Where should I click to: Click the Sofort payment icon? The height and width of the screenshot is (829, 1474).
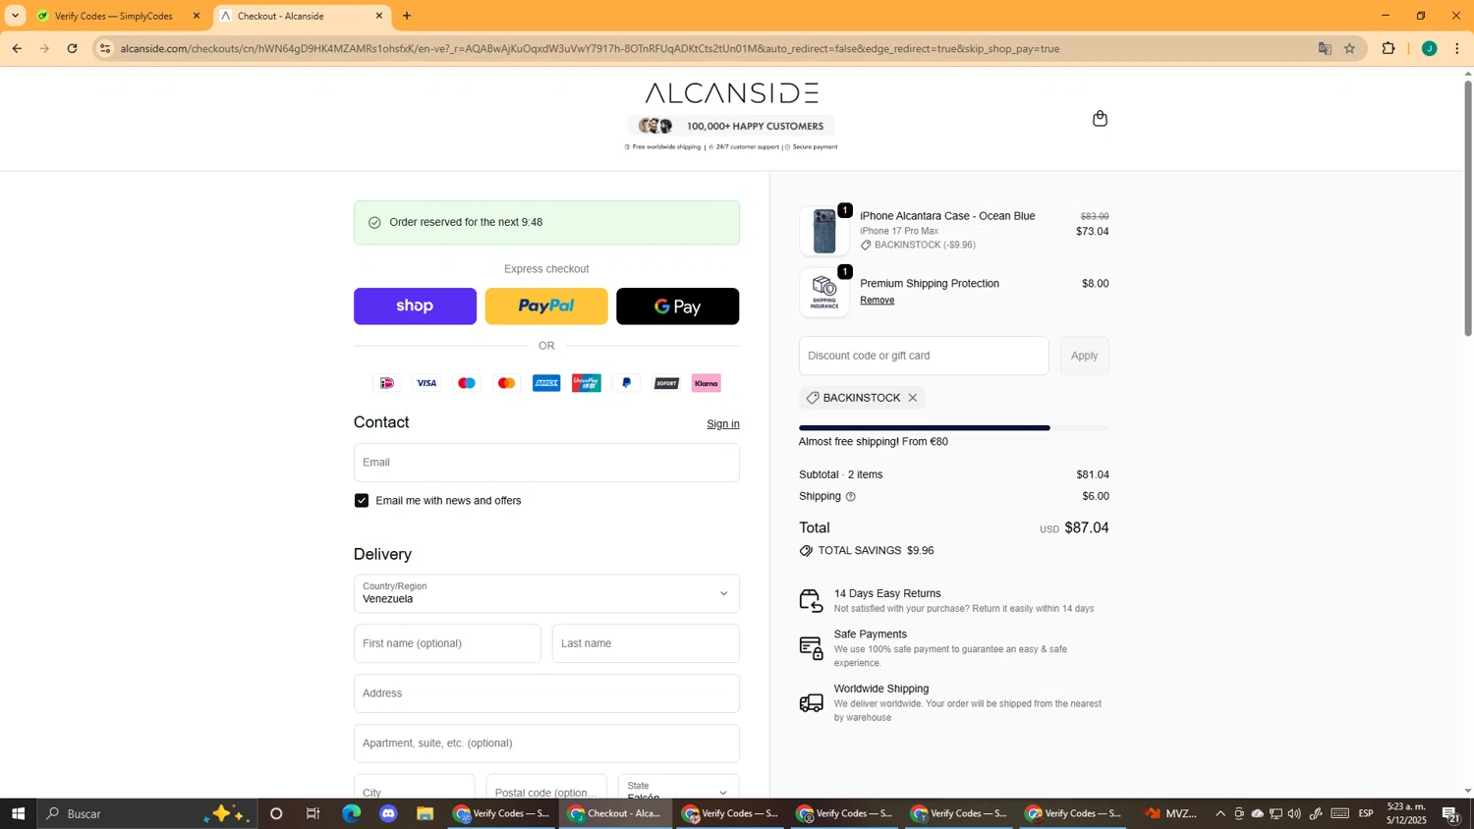(x=666, y=383)
